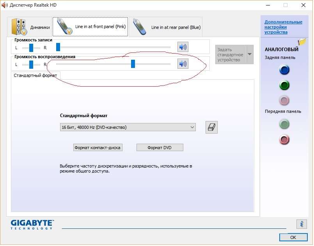
Task: Click the Realtek speaker icon in title bar
Action: (x=4, y=5)
